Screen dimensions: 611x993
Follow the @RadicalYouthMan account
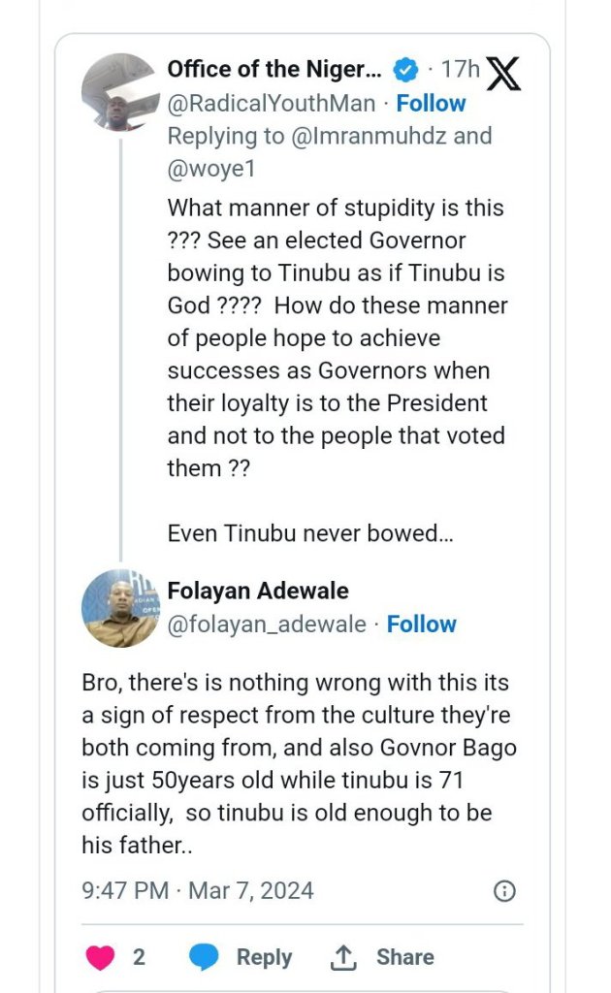pyautogui.click(x=431, y=103)
